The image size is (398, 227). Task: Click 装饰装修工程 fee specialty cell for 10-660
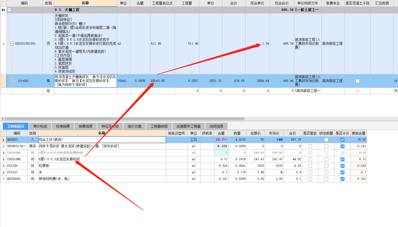tap(333, 81)
